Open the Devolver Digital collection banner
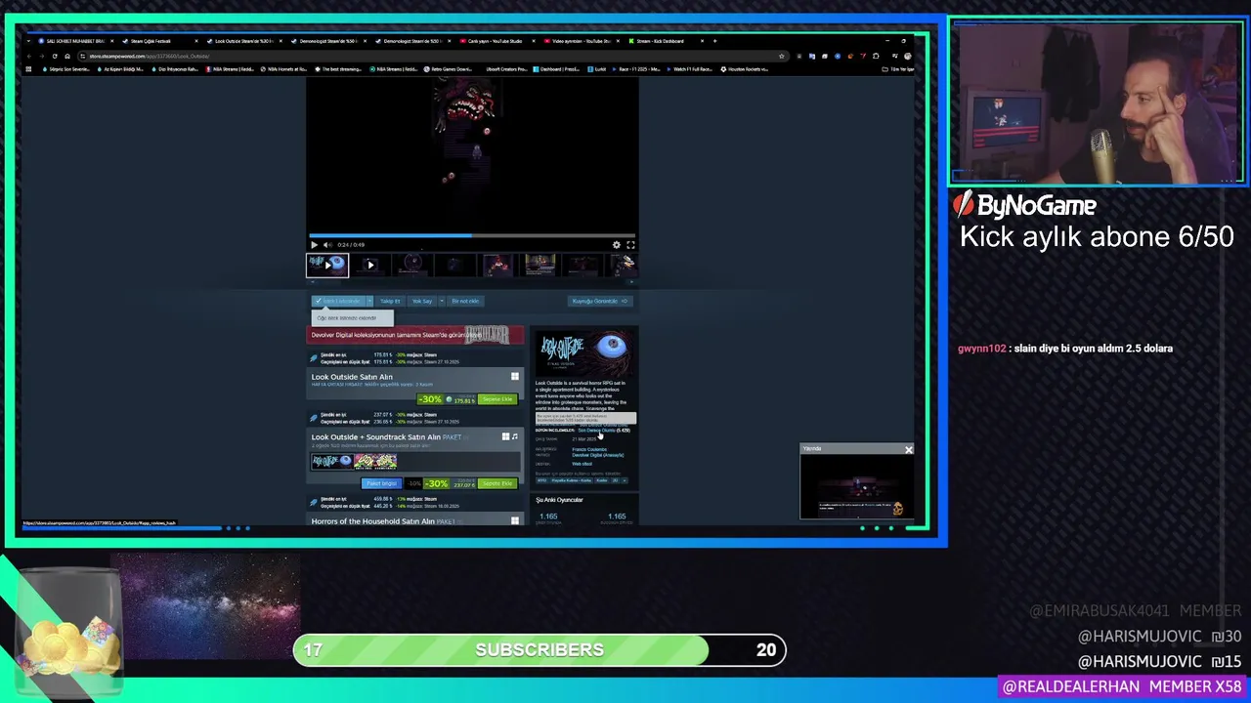The height and width of the screenshot is (703, 1251). 416,335
